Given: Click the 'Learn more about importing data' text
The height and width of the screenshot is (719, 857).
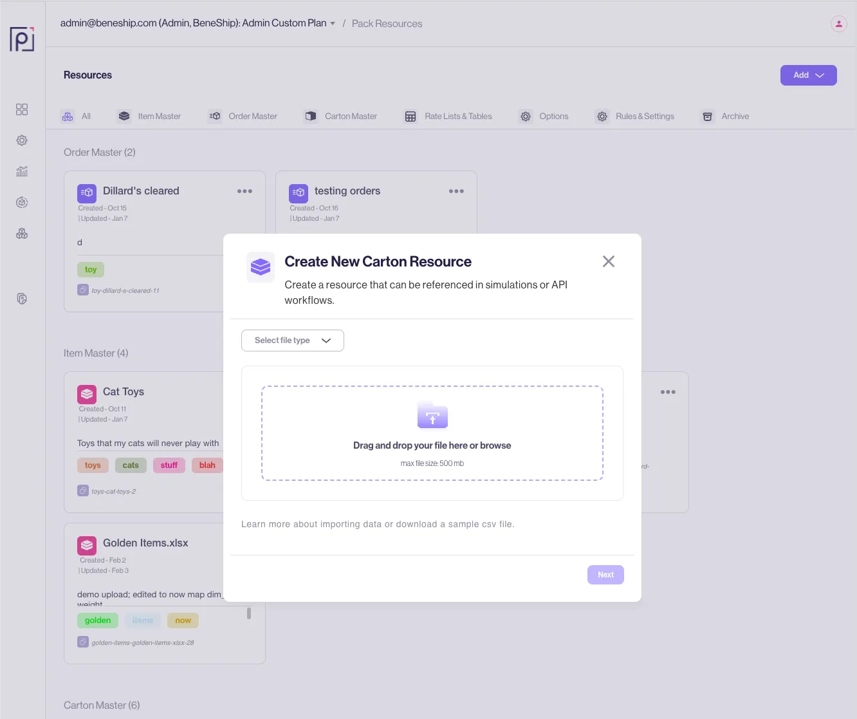Looking at the screenshot, I should (311, 524).
